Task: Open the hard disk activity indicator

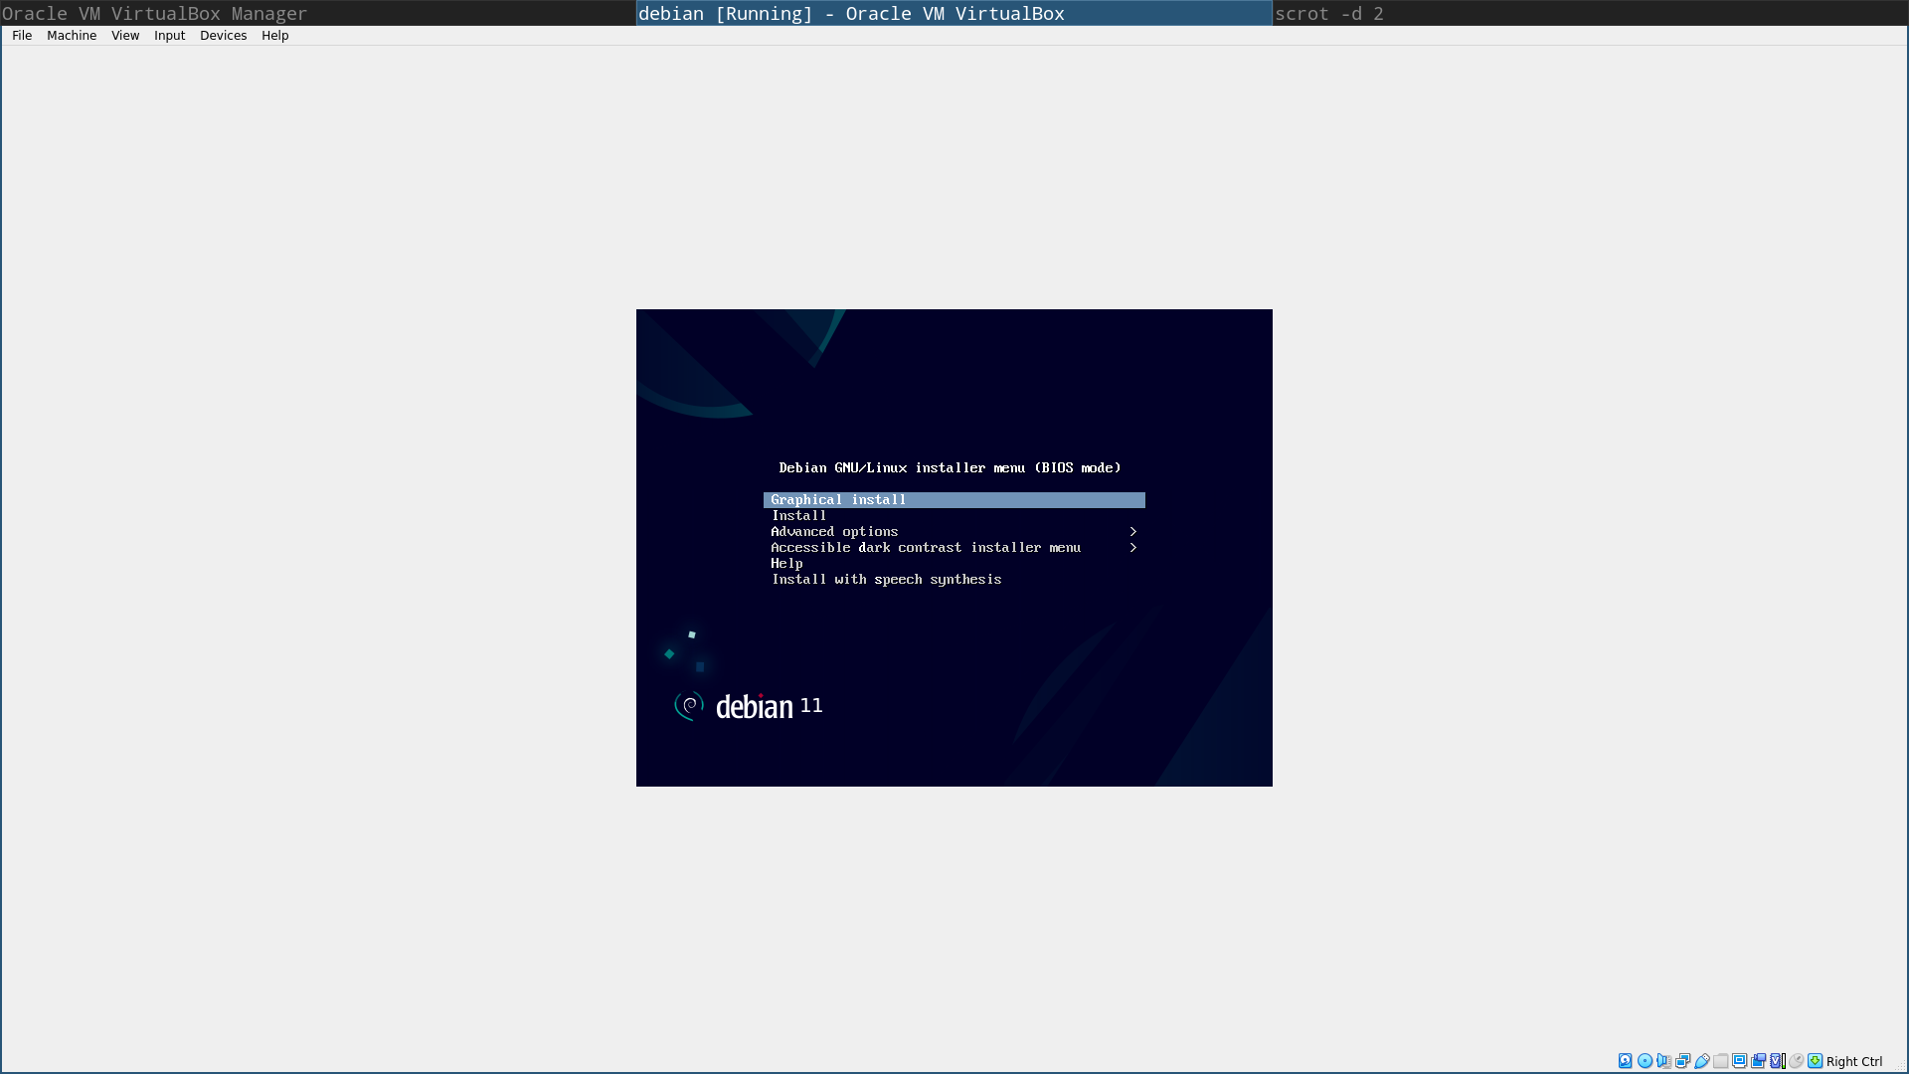Action: [x=1626, y=1061]
